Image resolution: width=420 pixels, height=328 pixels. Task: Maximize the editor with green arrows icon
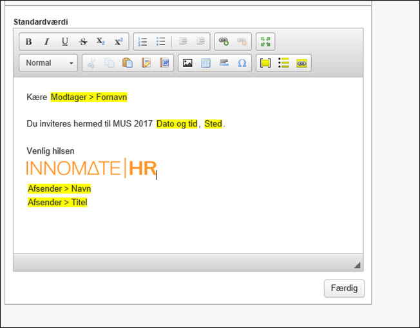265,42
